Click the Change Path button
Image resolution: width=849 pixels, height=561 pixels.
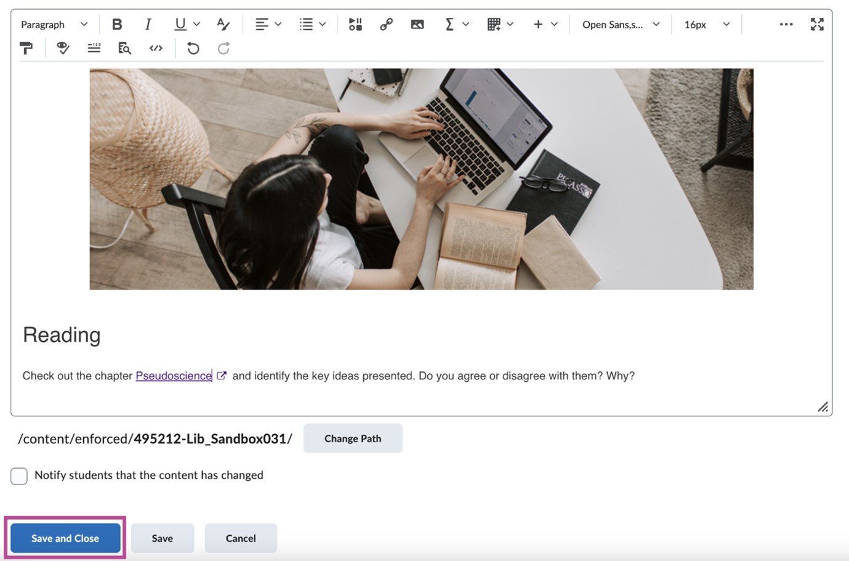pyautogui.click(x=353, y=438)
